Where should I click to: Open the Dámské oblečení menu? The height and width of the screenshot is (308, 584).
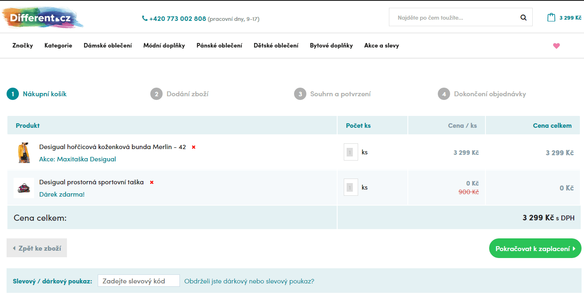tap(108, 45)
